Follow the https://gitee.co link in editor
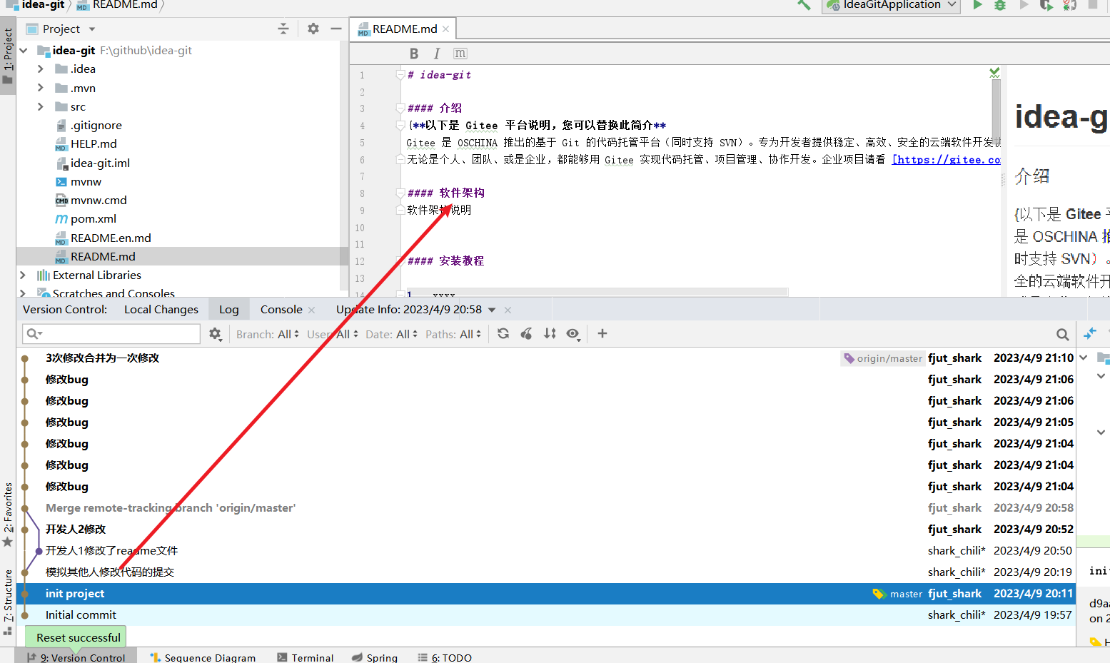1110x663 pixels. coord(947,160)
